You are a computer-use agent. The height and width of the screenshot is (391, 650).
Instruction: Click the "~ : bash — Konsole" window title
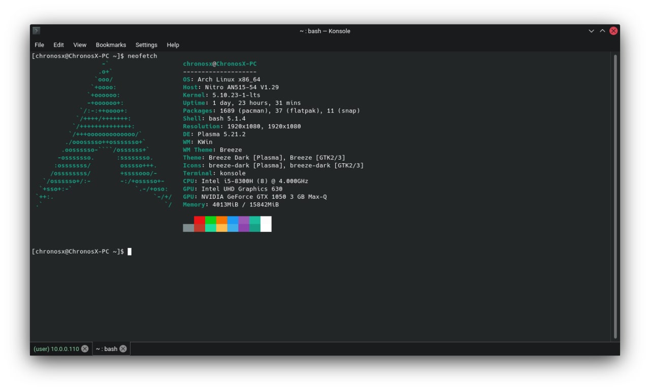[x=325, y=31]
